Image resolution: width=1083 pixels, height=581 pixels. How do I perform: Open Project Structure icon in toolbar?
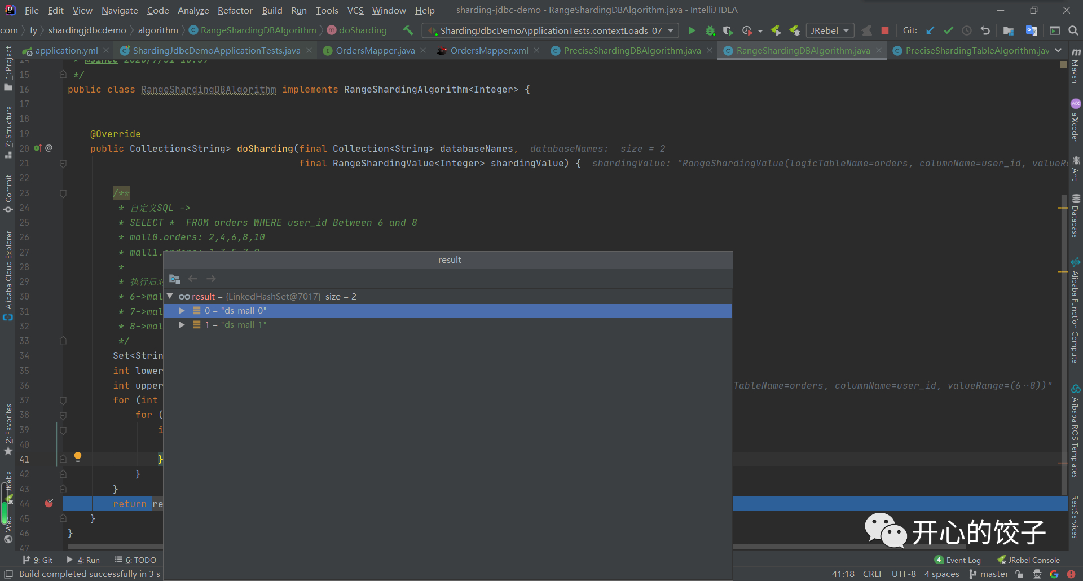pos(1009,30)
